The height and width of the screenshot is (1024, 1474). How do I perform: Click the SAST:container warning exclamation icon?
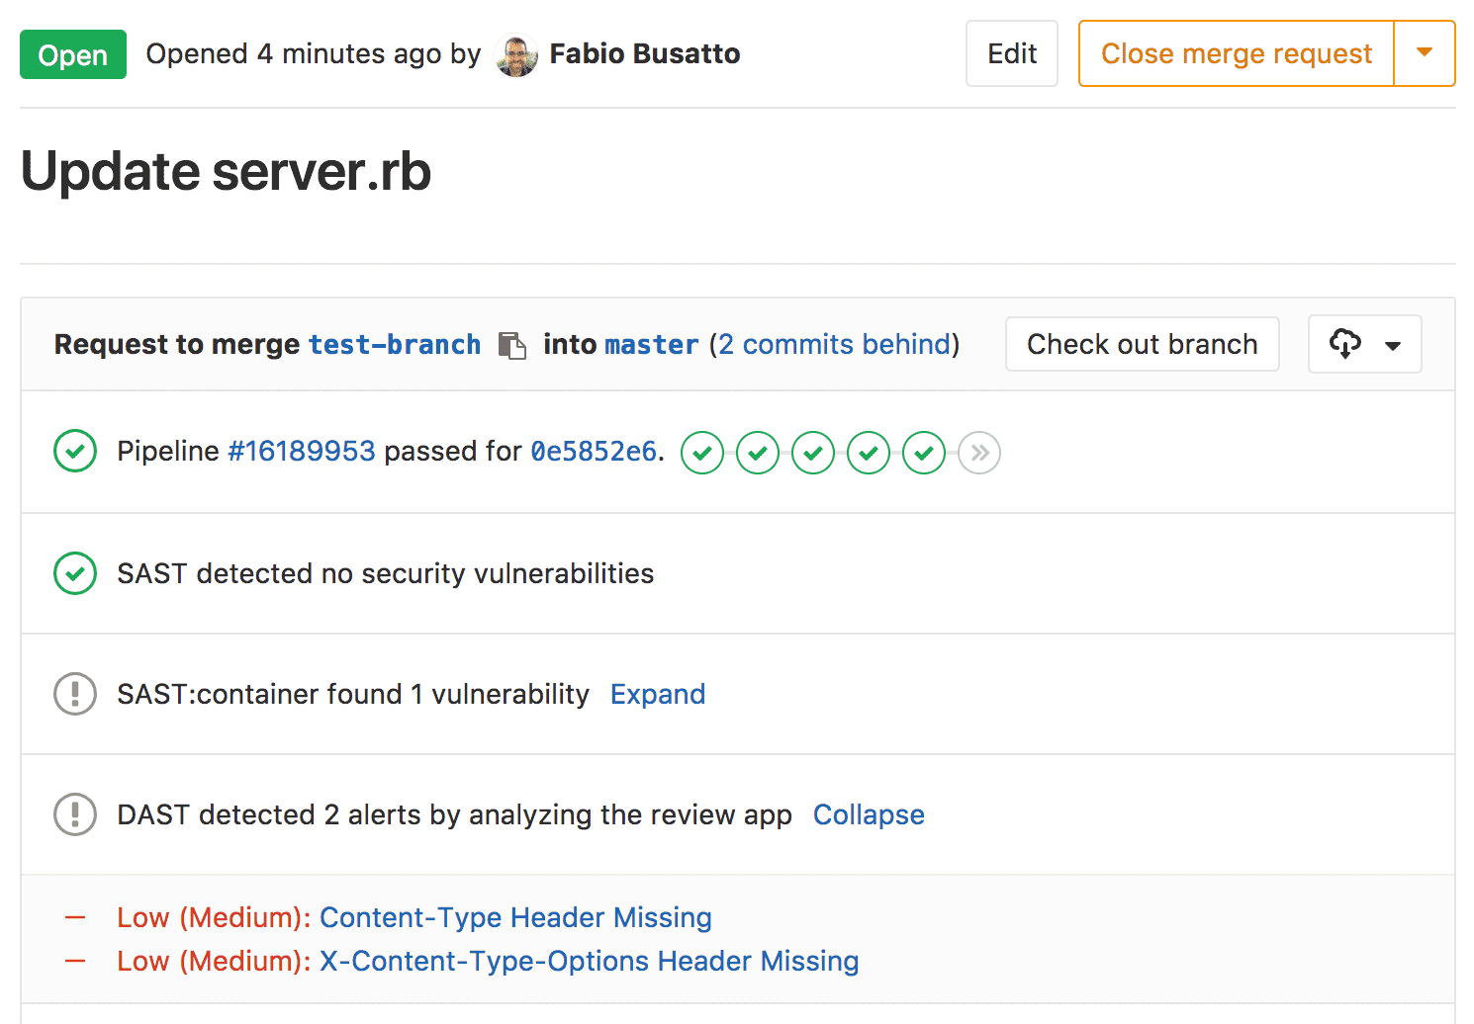coord(74,694)
